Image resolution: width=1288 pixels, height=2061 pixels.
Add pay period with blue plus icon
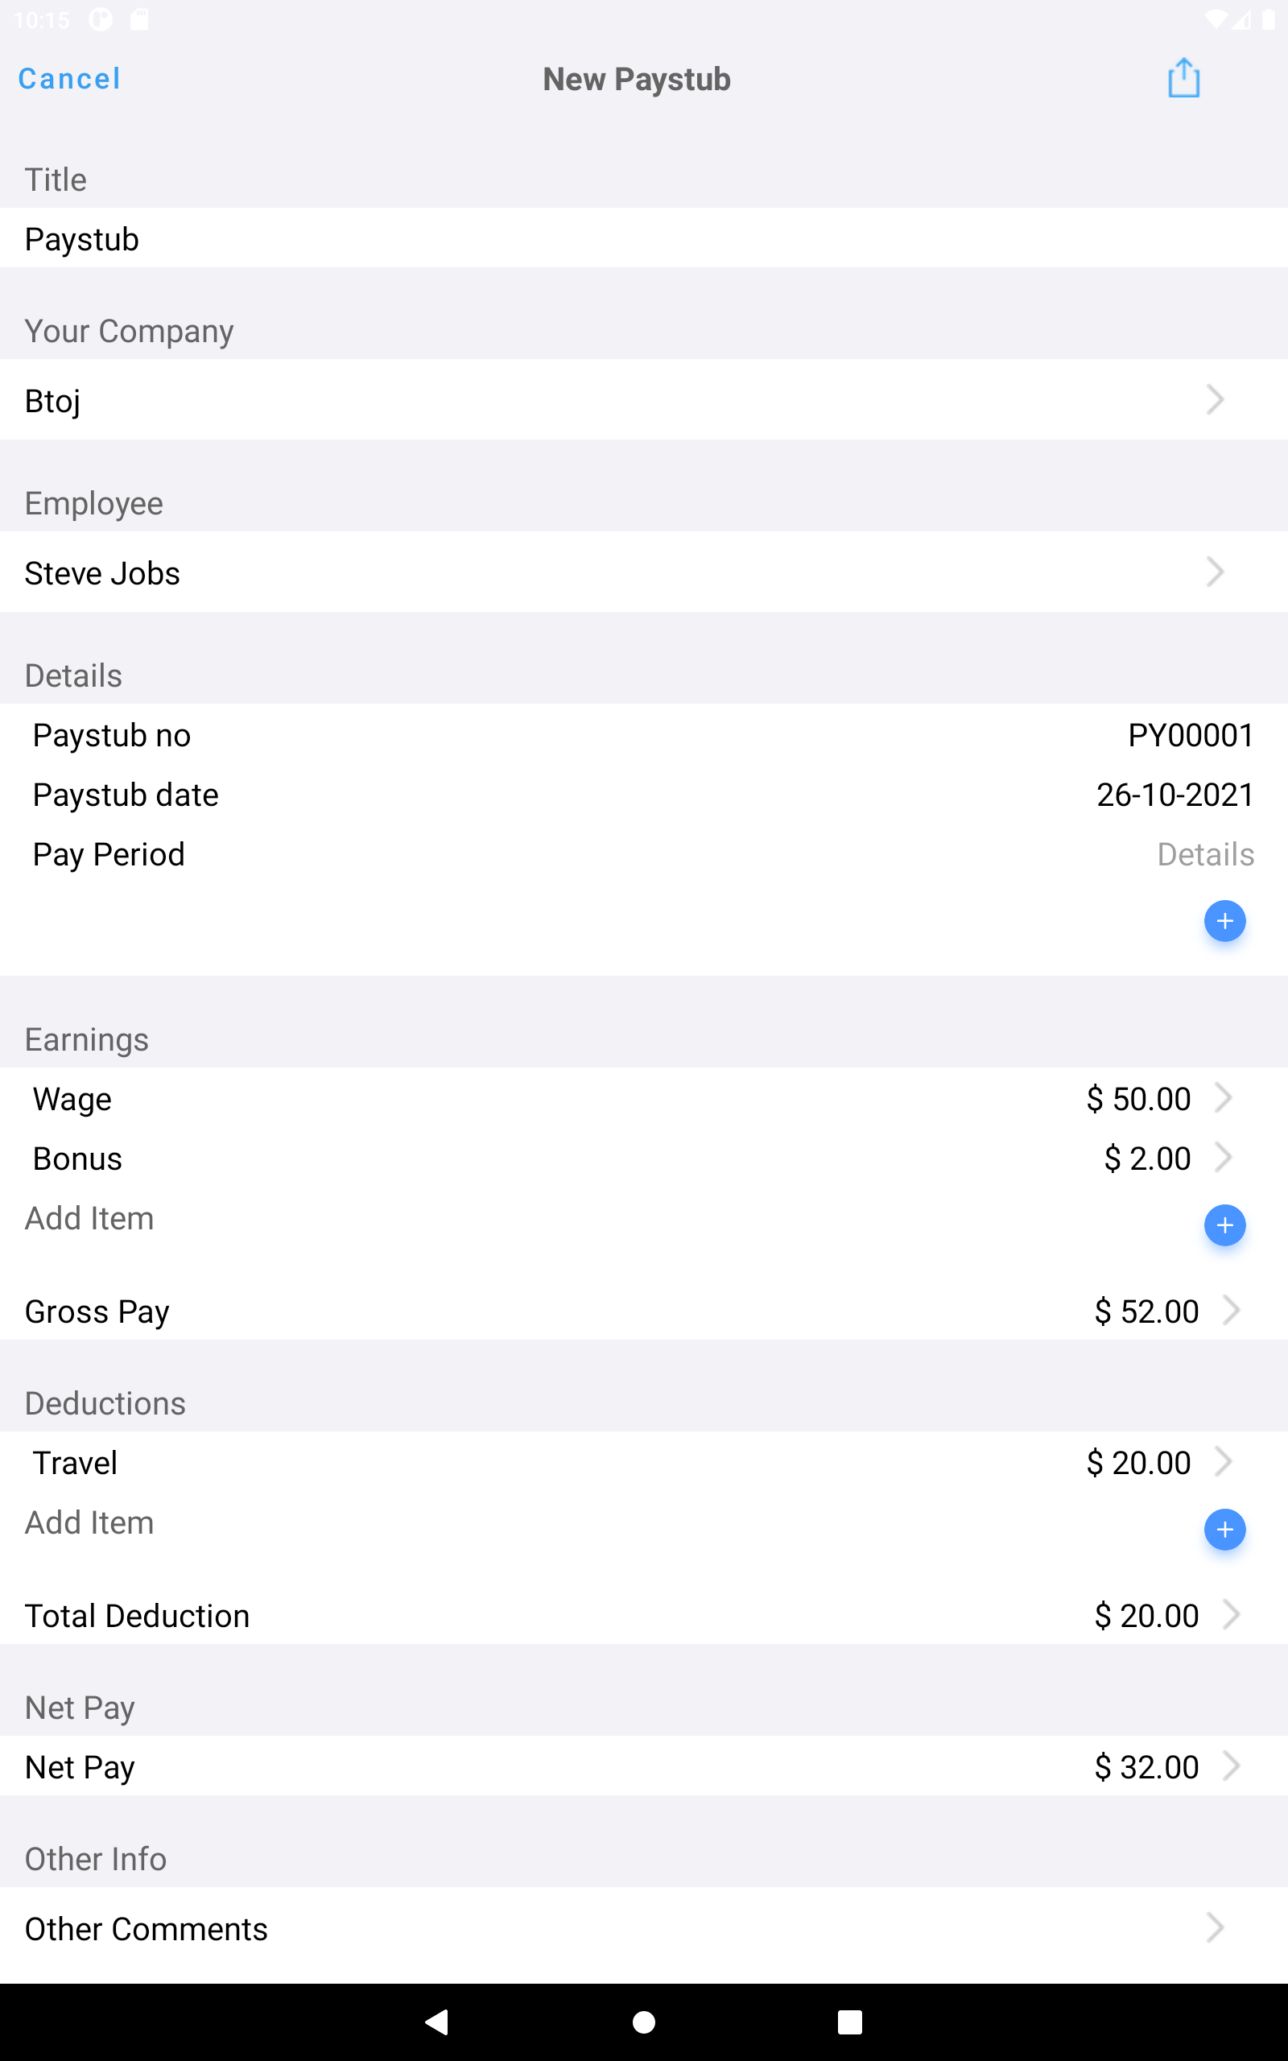(x=1224, y=921)
